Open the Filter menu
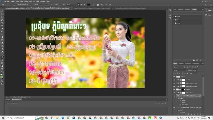Viewport: 213px width, 120px height. point(30,1)
